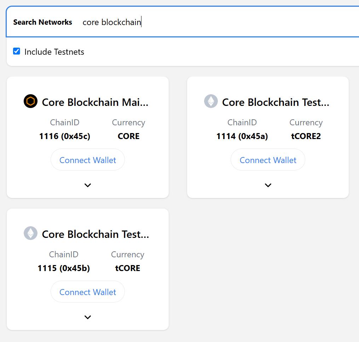Open the Core Blockchain Test... title with tCORE2
Image resolution: width=359 pixels, height=342 pixels.
276,102
